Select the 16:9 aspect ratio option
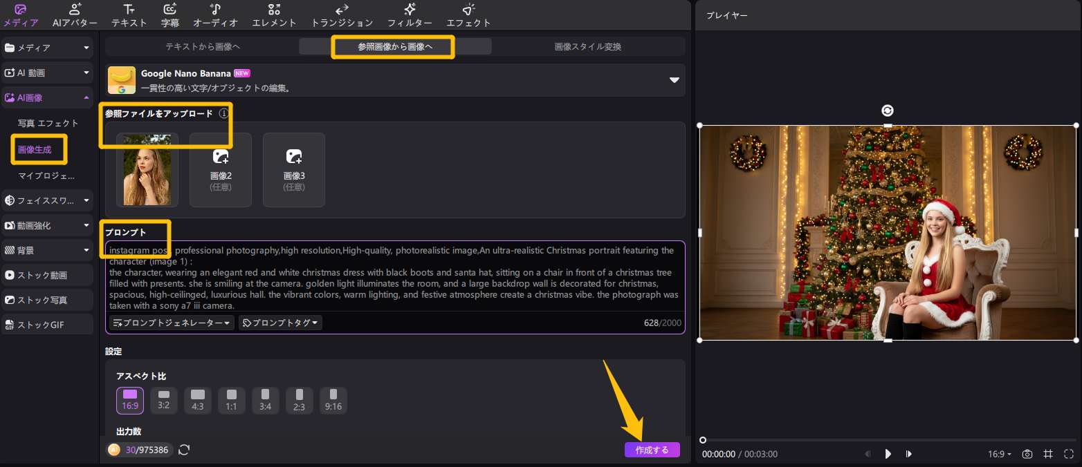The width and height of the screenshot is (1082, 467). click(x=130, y=400)
